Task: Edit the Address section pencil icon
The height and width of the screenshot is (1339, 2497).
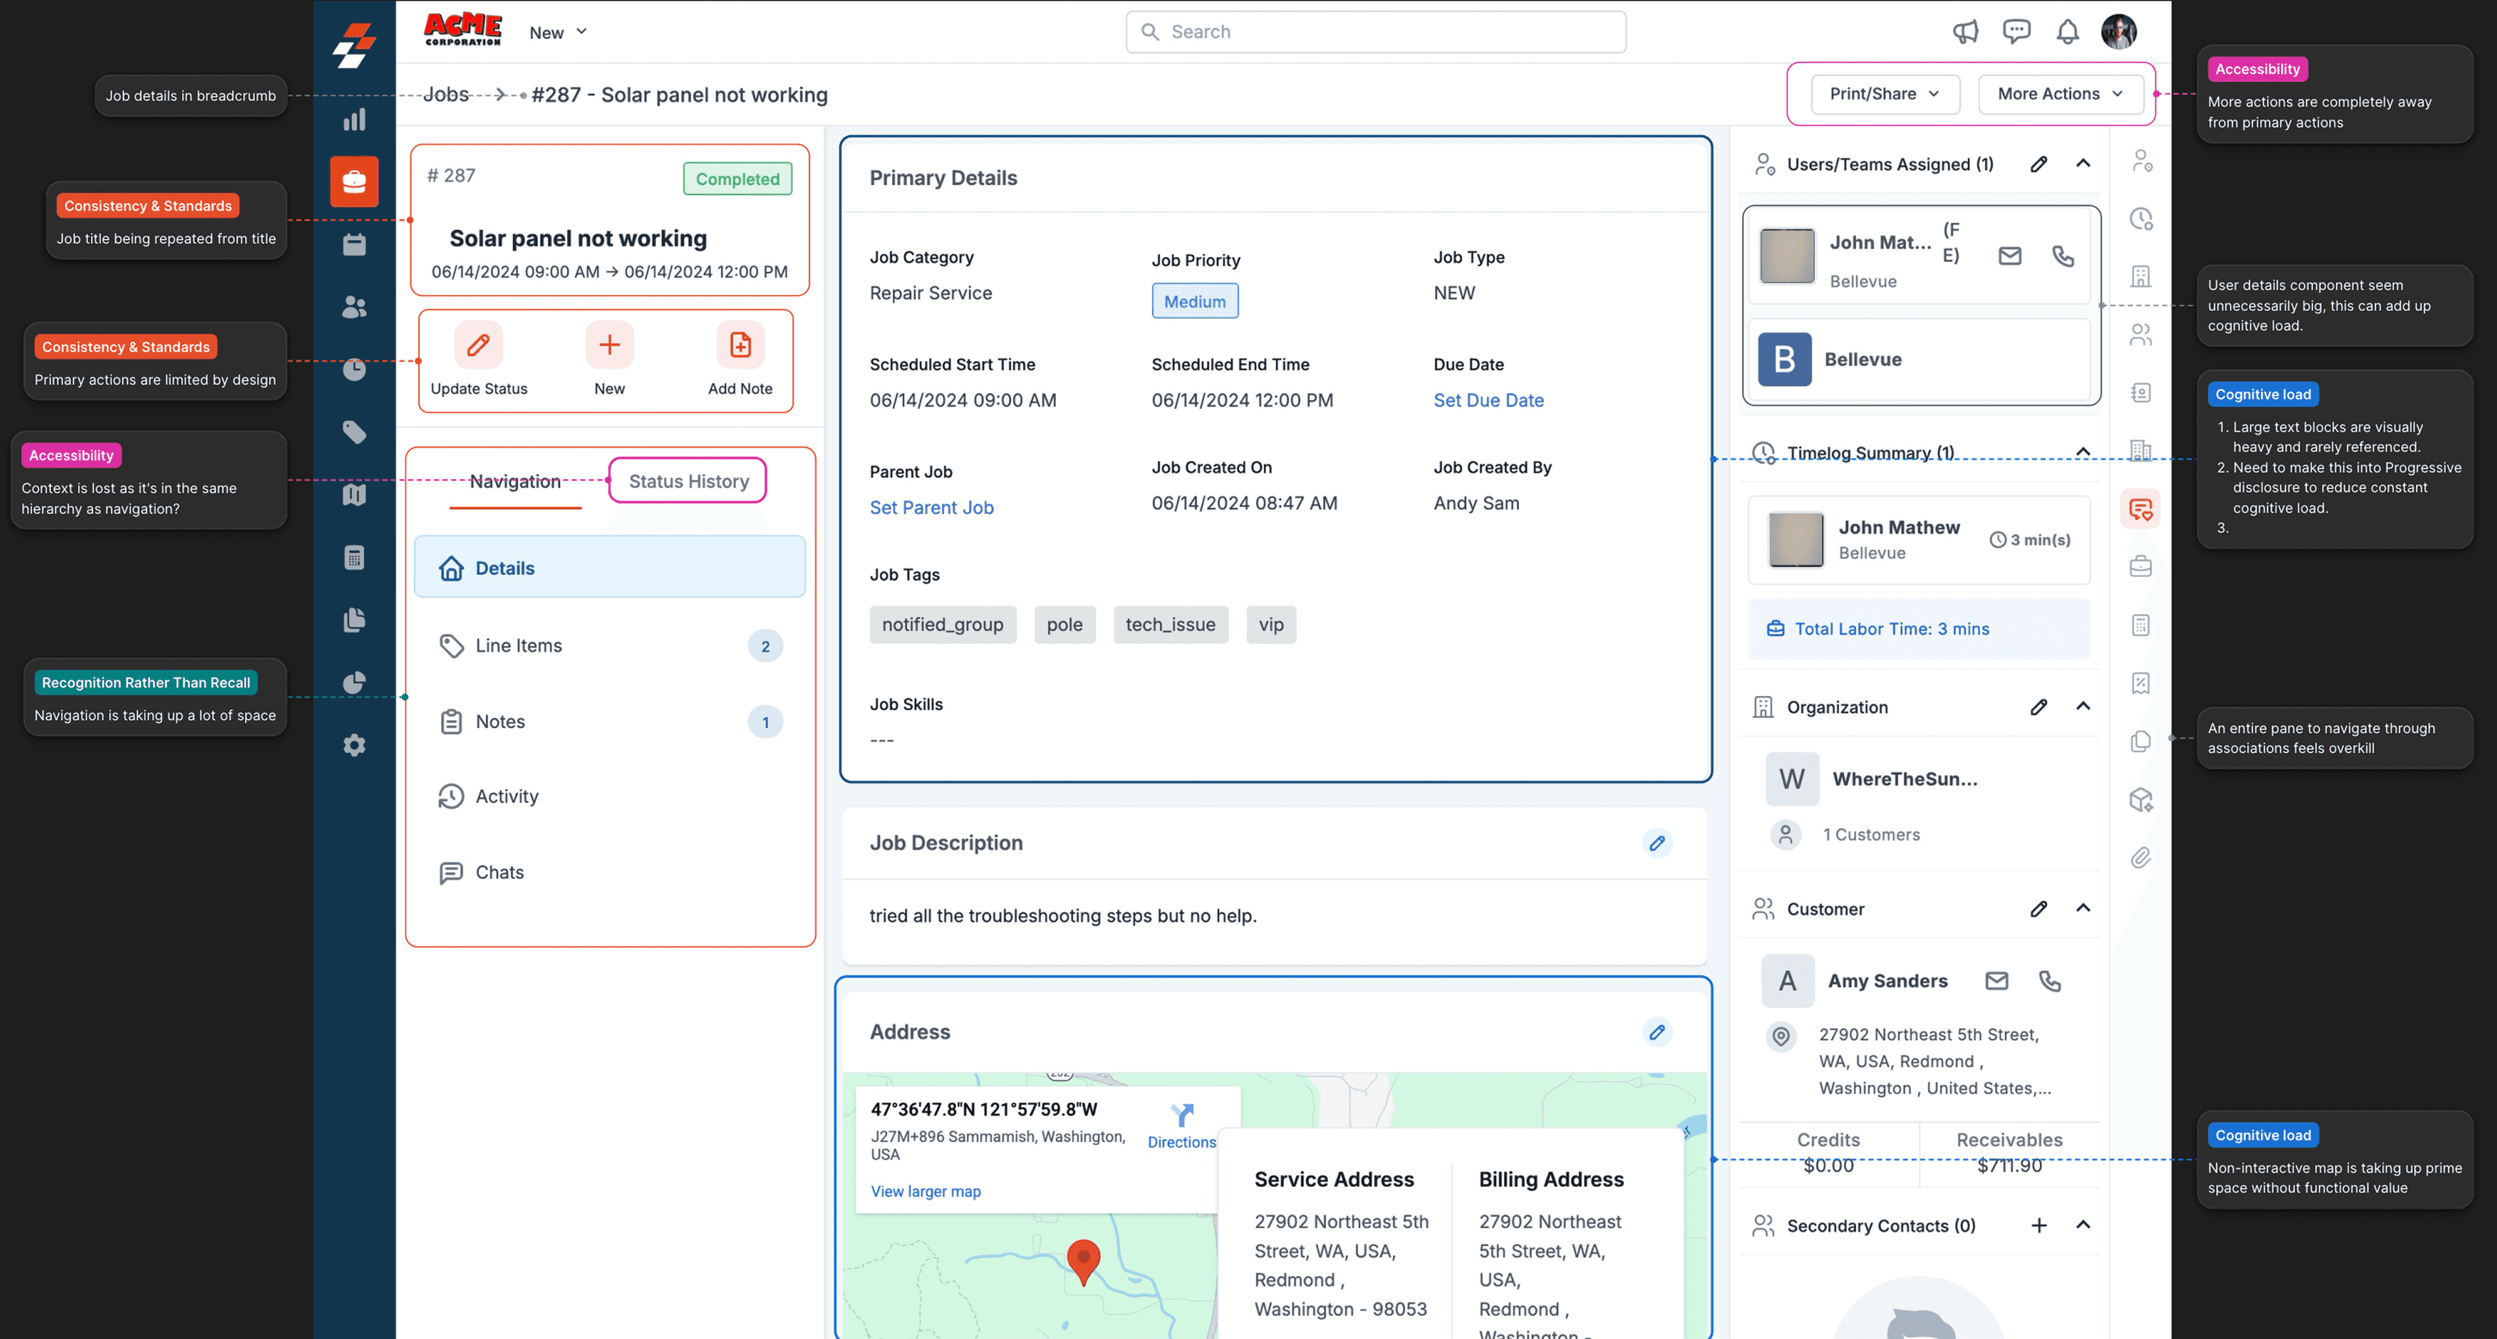Action: [x=1658, y=1031]
